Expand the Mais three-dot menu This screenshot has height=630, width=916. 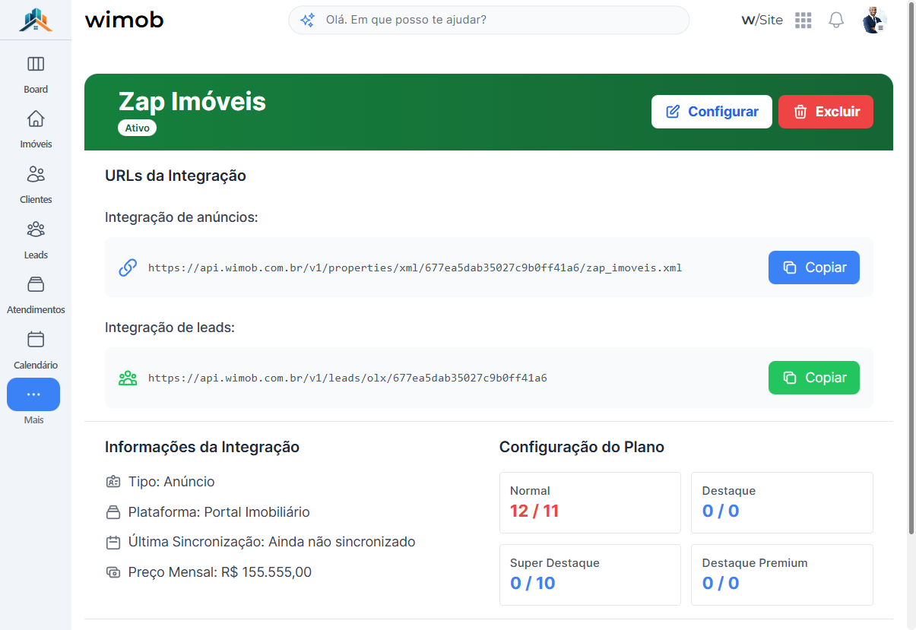33,394
